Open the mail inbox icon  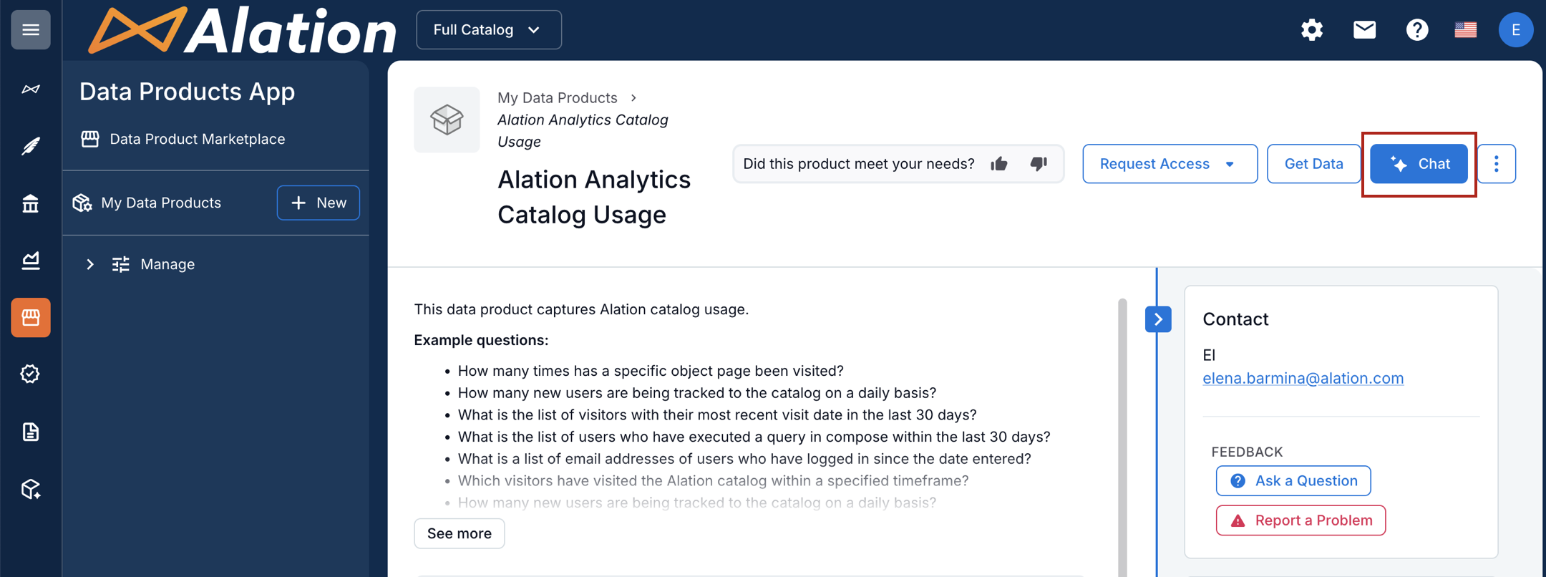(x=1364, y=30)
